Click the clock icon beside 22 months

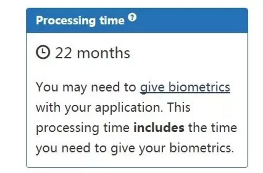click(43, 53)
